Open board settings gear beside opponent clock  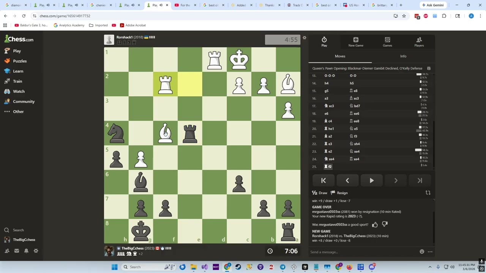point(304,38)
